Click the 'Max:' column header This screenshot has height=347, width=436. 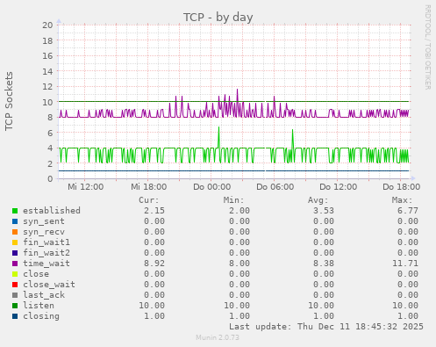402,200
